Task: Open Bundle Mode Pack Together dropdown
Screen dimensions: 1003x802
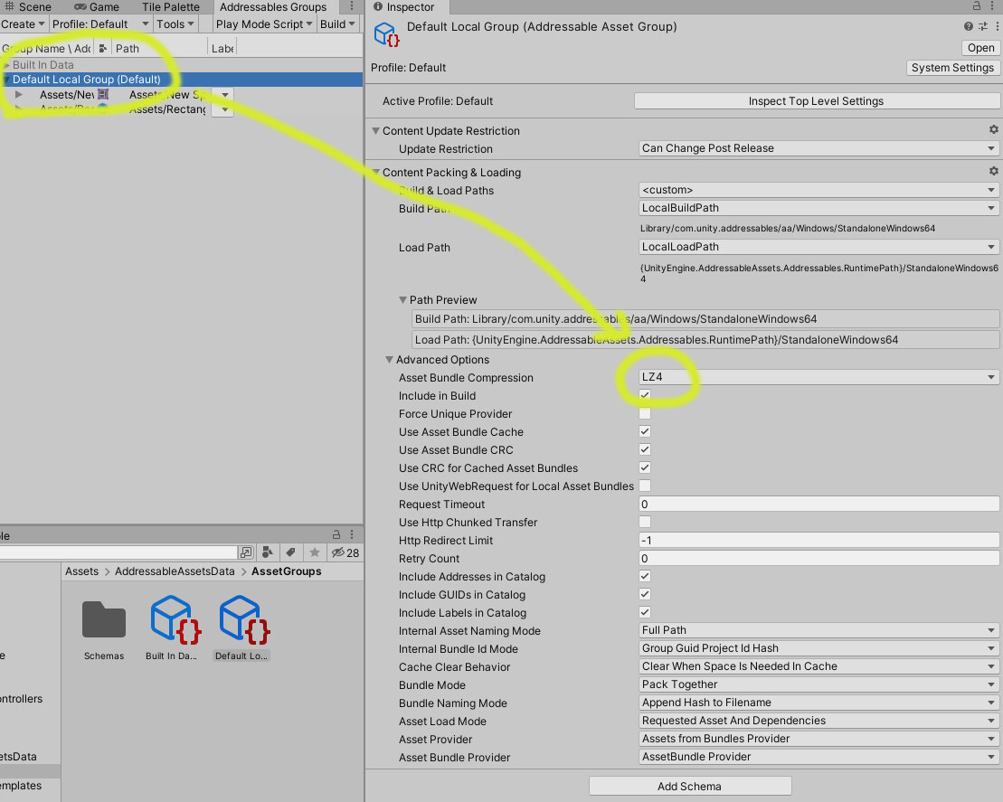Action: (x=818, y=684)
